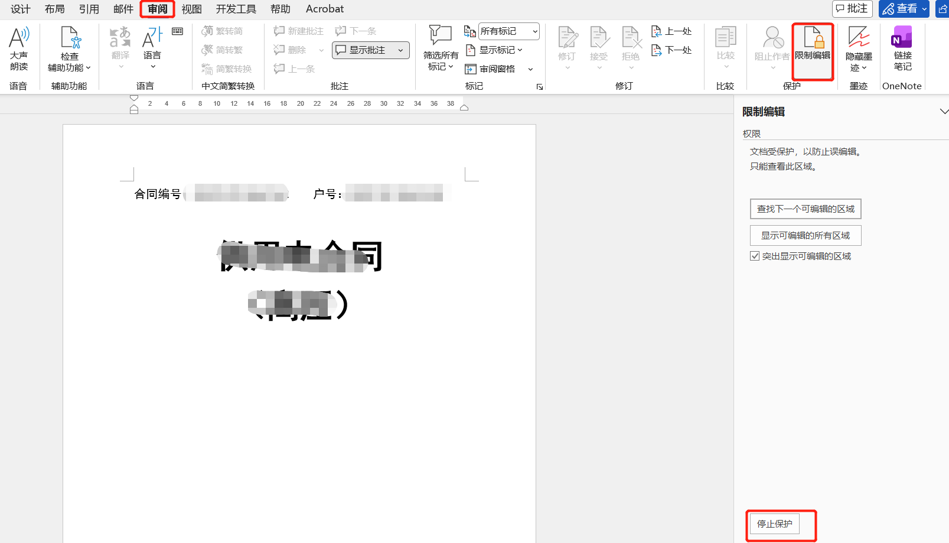This screenshot has height=543, width=949.
Task: Click the left indent marker on ruler
Action: pos(134,109)
